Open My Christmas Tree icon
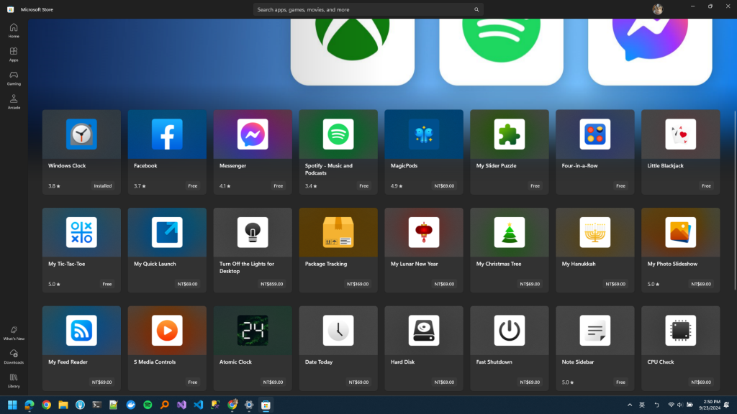The width and height of the screenshot is (737, 414). [509, 232]
